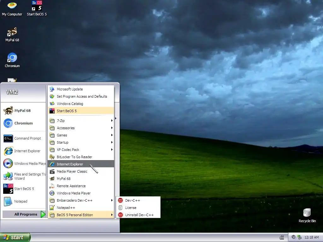
Task: Open My Computer desktop icon
Action: coord(12,9)
